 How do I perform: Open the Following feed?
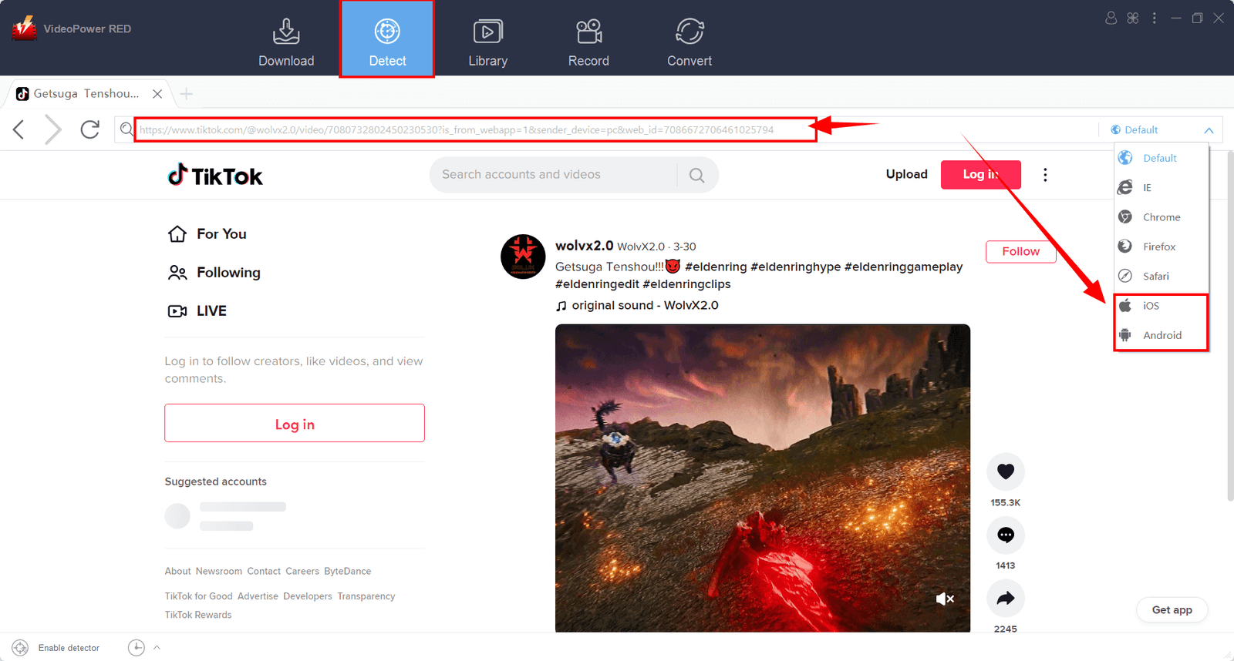point(214,272)
